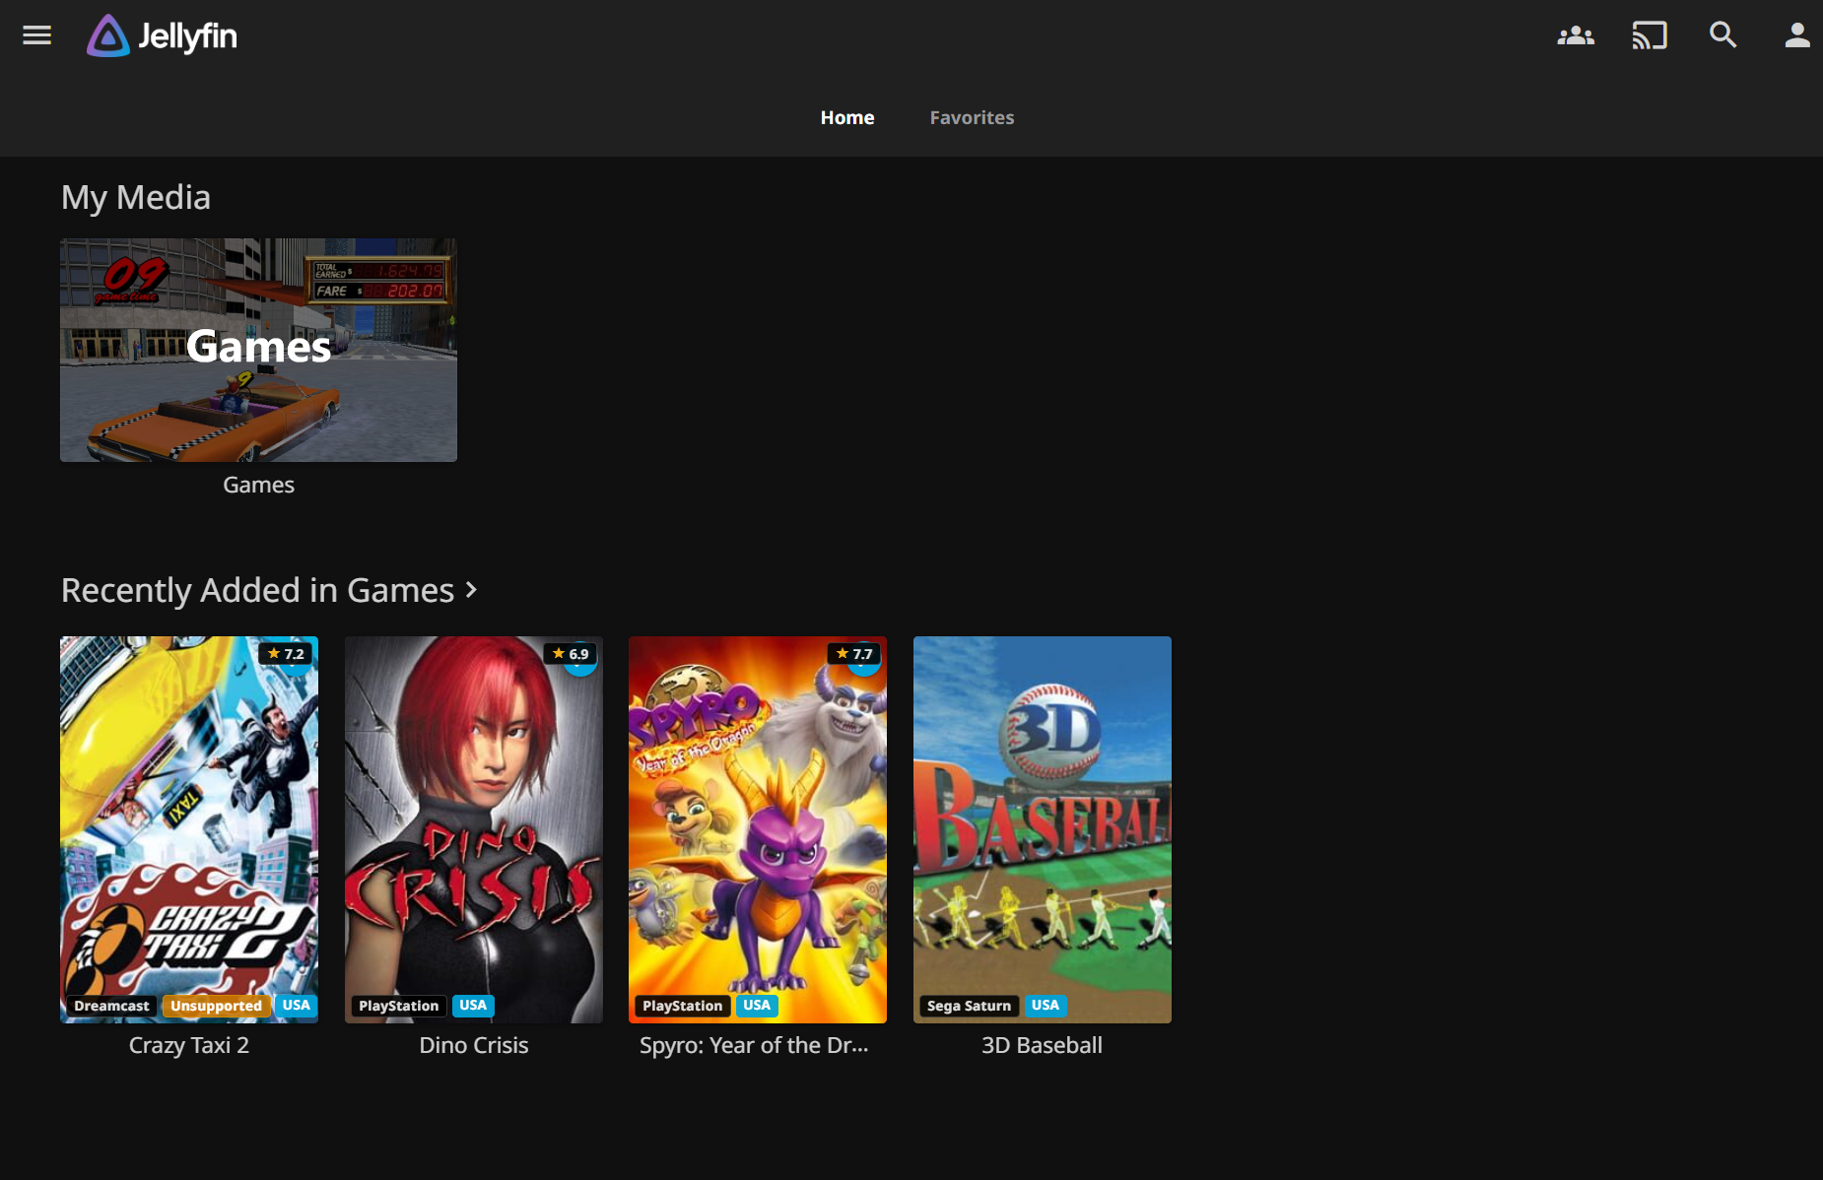Viewport: 1823px width, 1180px height.
Task: Click the Sega Saturn tag on 3D Baseball
Action: (969, 1006)
